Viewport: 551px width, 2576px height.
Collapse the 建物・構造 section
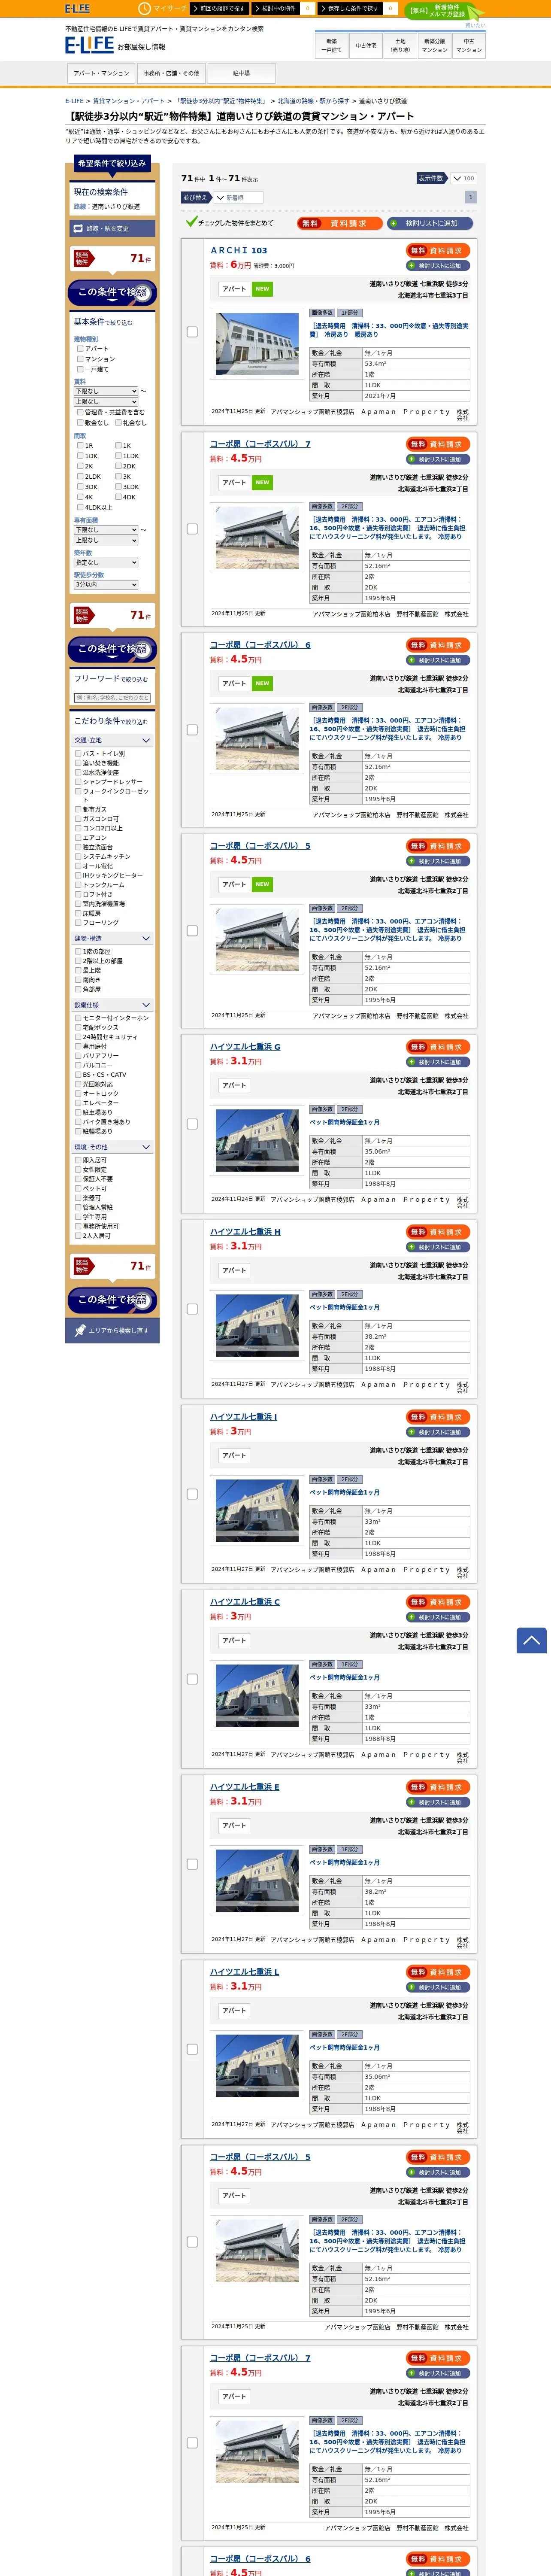[112, 939]
